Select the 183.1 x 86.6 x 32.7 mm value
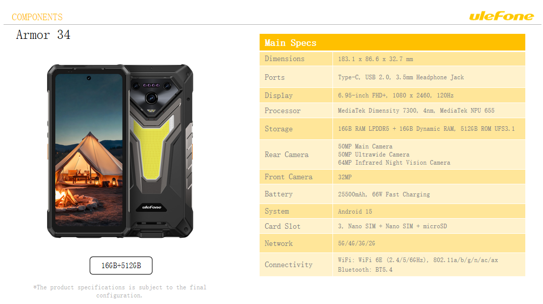 click(375, 59)
